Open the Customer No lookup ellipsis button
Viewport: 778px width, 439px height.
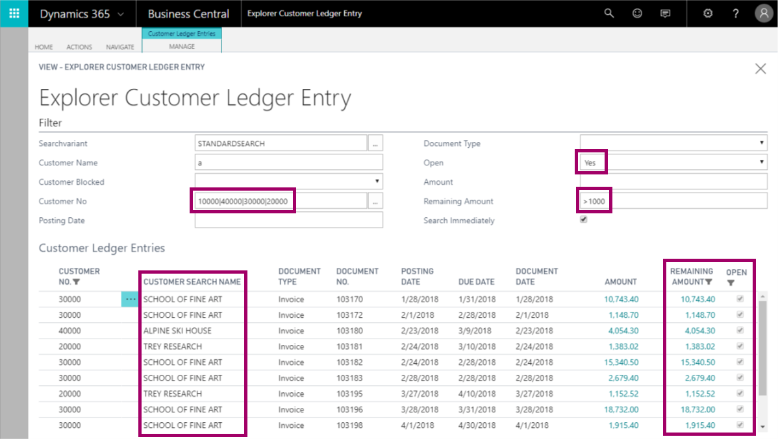[x=375, y=201]
